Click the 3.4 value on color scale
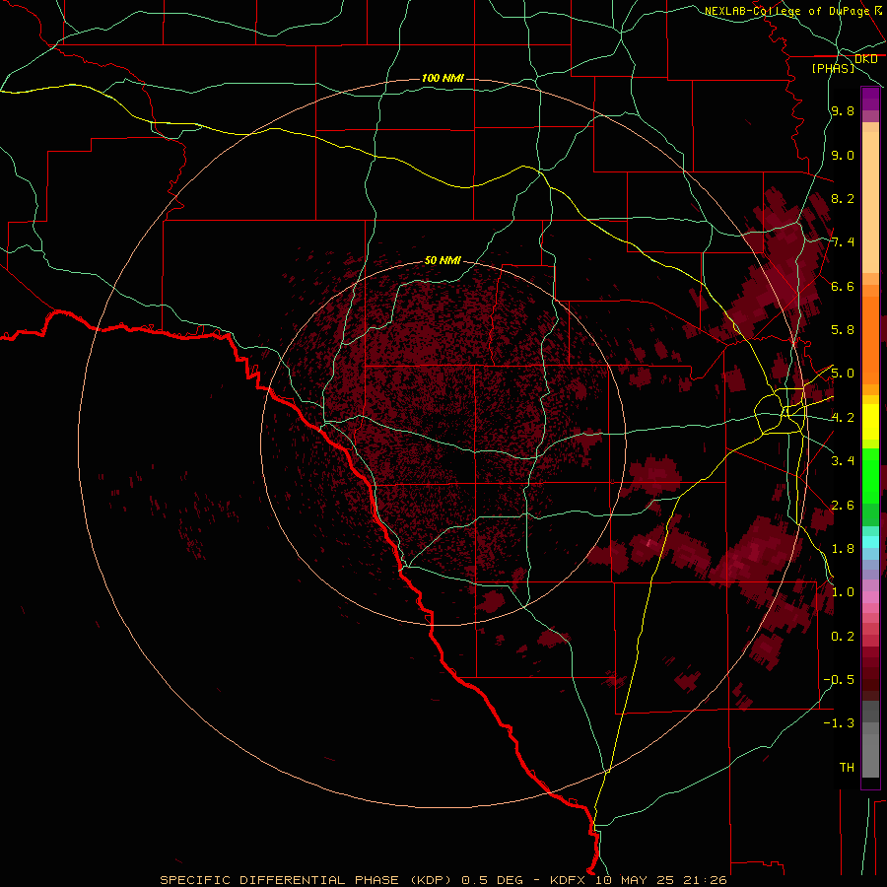The width and height of the screenshot is (887, 887). coord(843,461)
